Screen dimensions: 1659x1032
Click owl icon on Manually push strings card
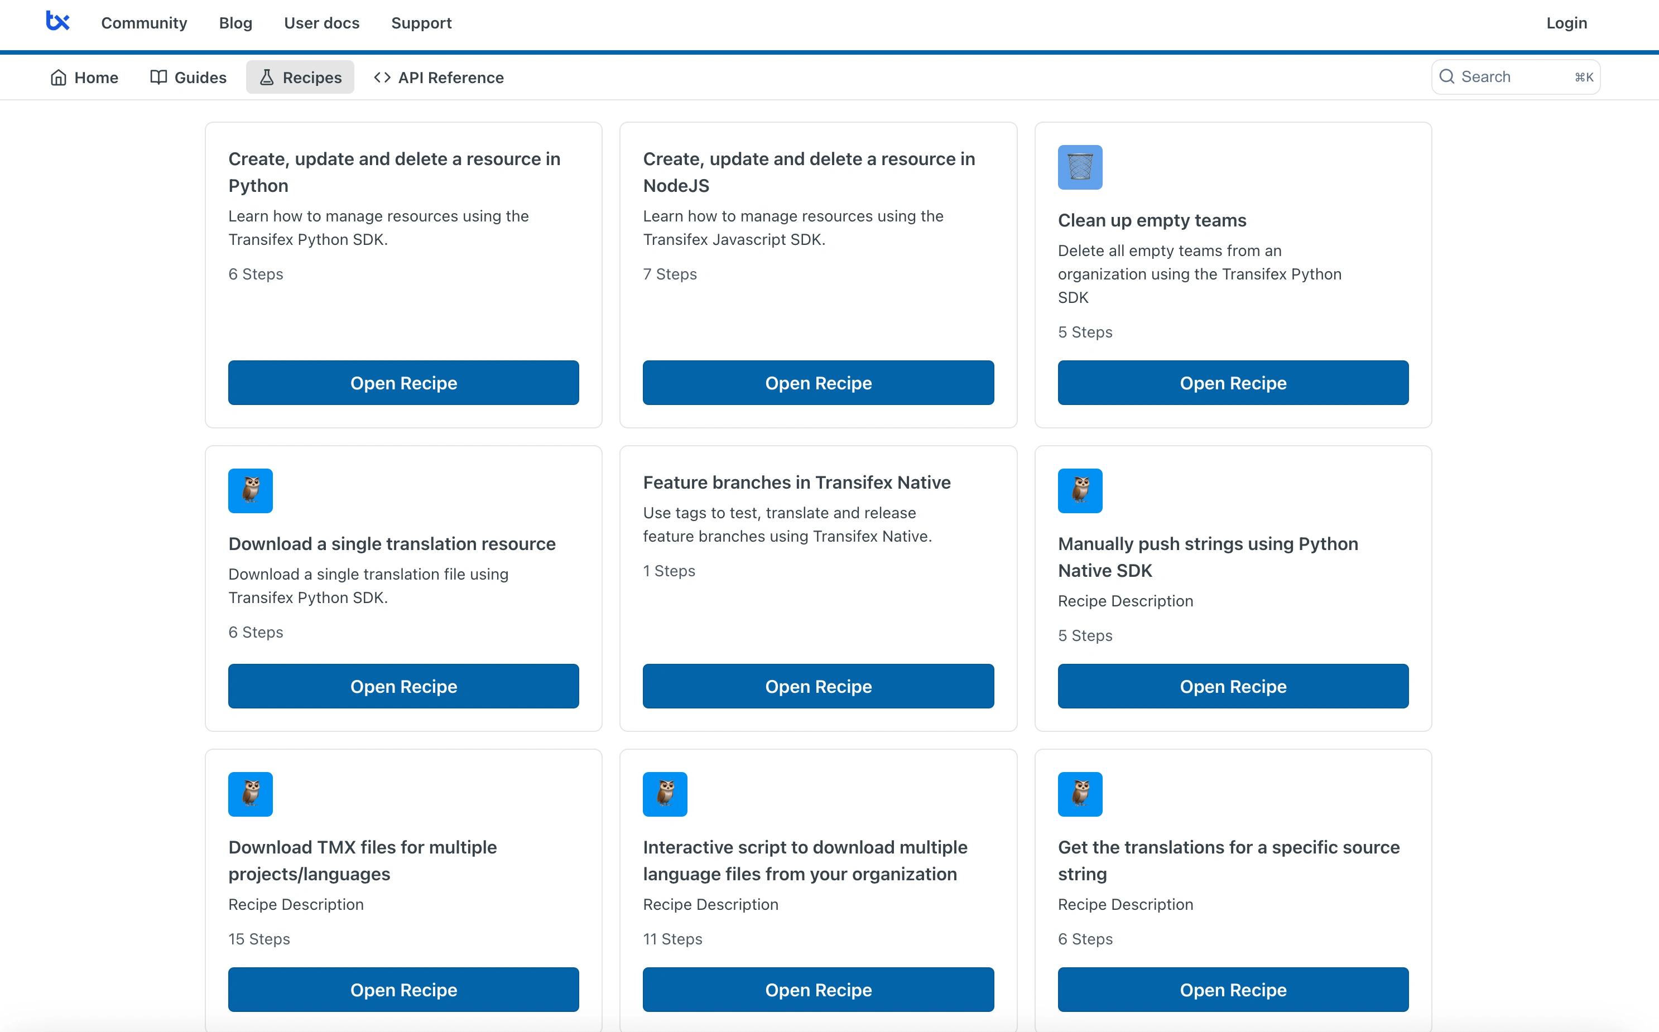1080,491
